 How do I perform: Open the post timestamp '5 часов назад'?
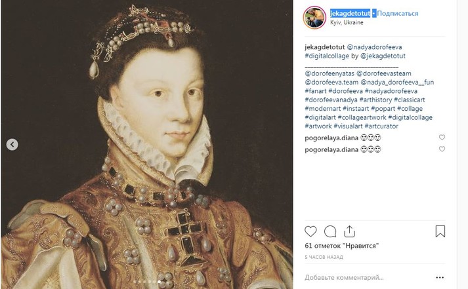[x=326, y=257]
